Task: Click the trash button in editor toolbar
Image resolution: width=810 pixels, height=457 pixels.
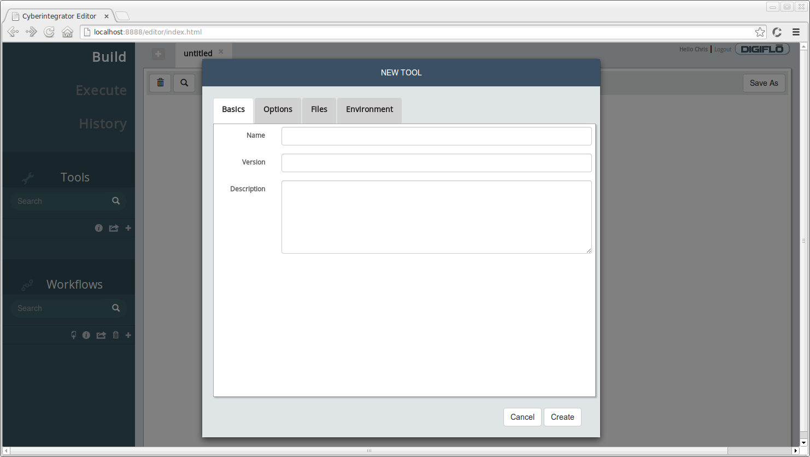Action: coord(160,83)
